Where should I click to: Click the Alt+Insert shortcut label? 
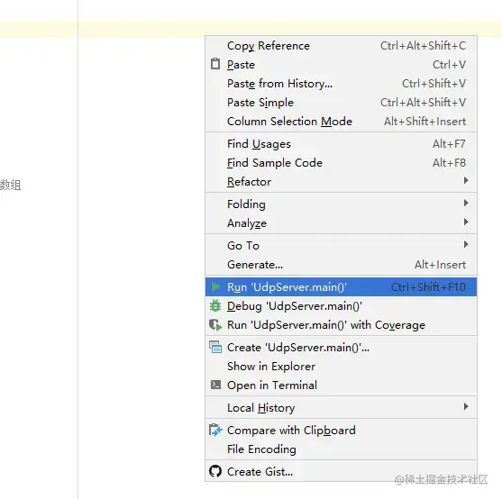(440, 265)
